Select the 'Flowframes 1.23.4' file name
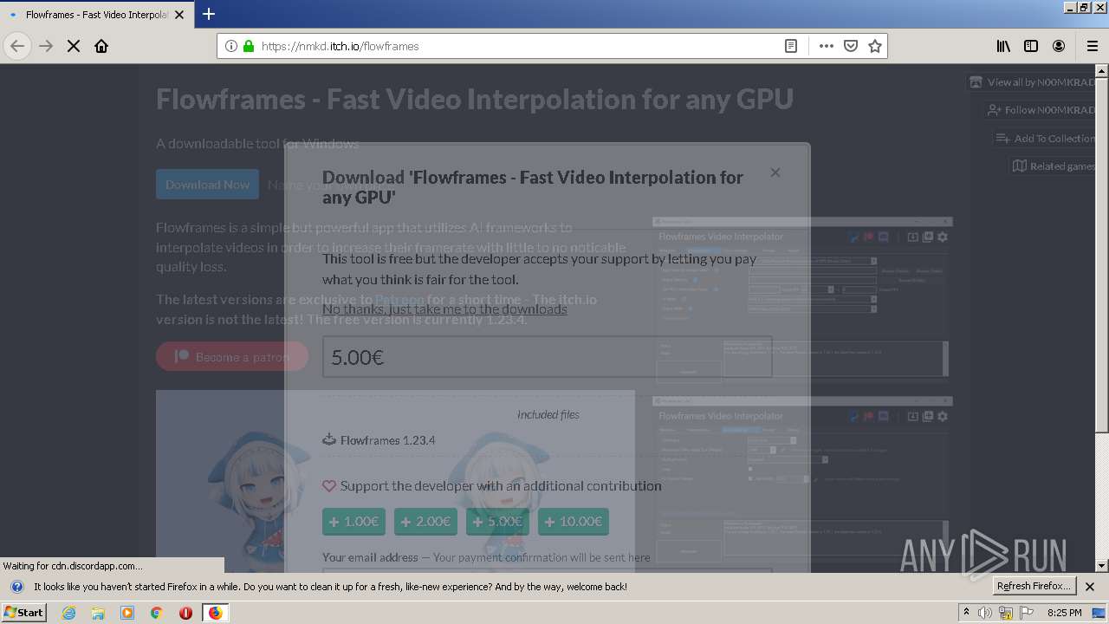The width and height of the screenshot is (1109, 624). coord(388,440)
